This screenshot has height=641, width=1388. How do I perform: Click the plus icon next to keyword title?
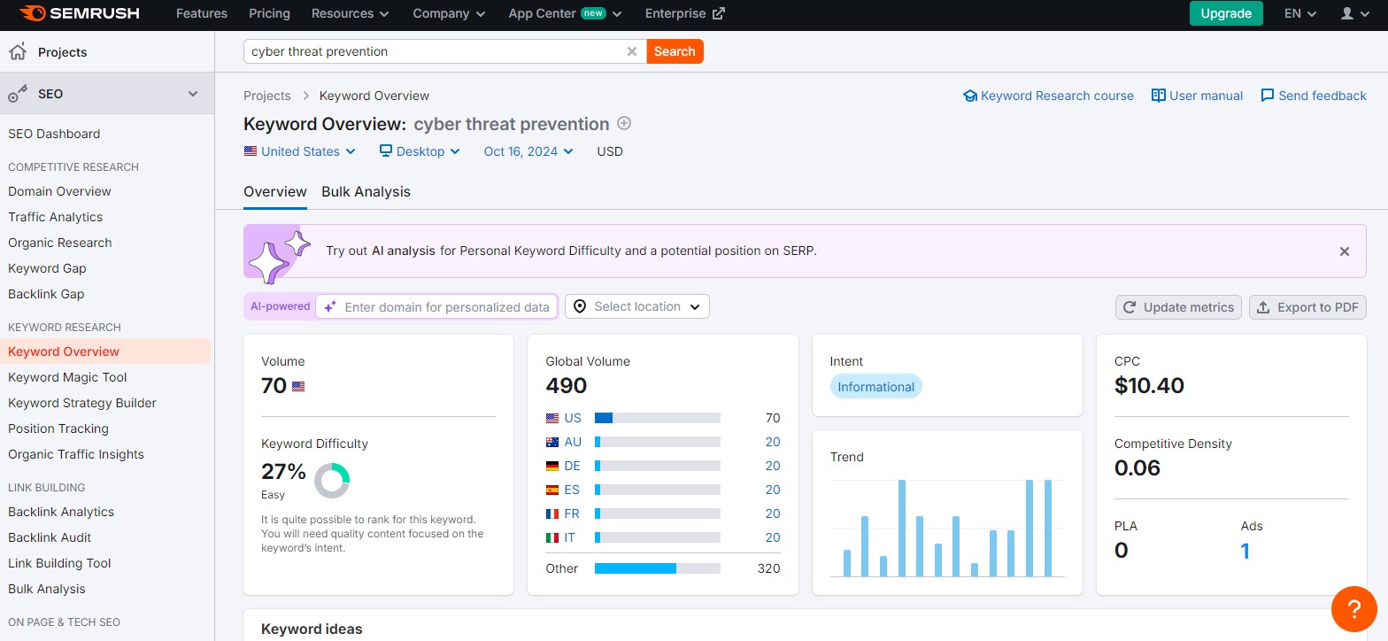[624, 123]
